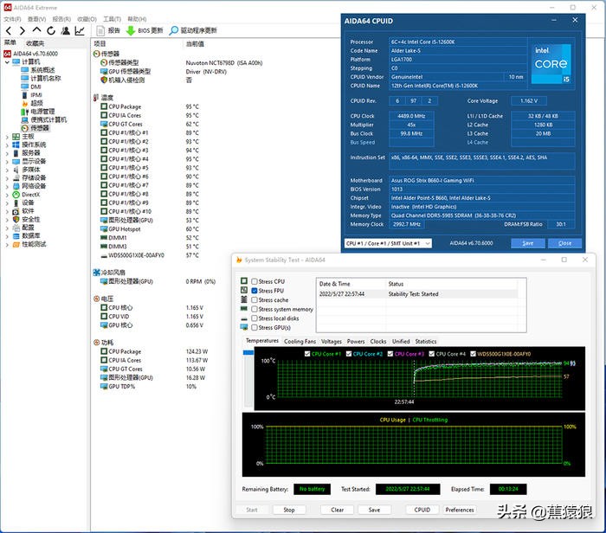Uncheck the Stress FPU checkbox
Viewport: 606px width, 533px height.
pos(255,291)
